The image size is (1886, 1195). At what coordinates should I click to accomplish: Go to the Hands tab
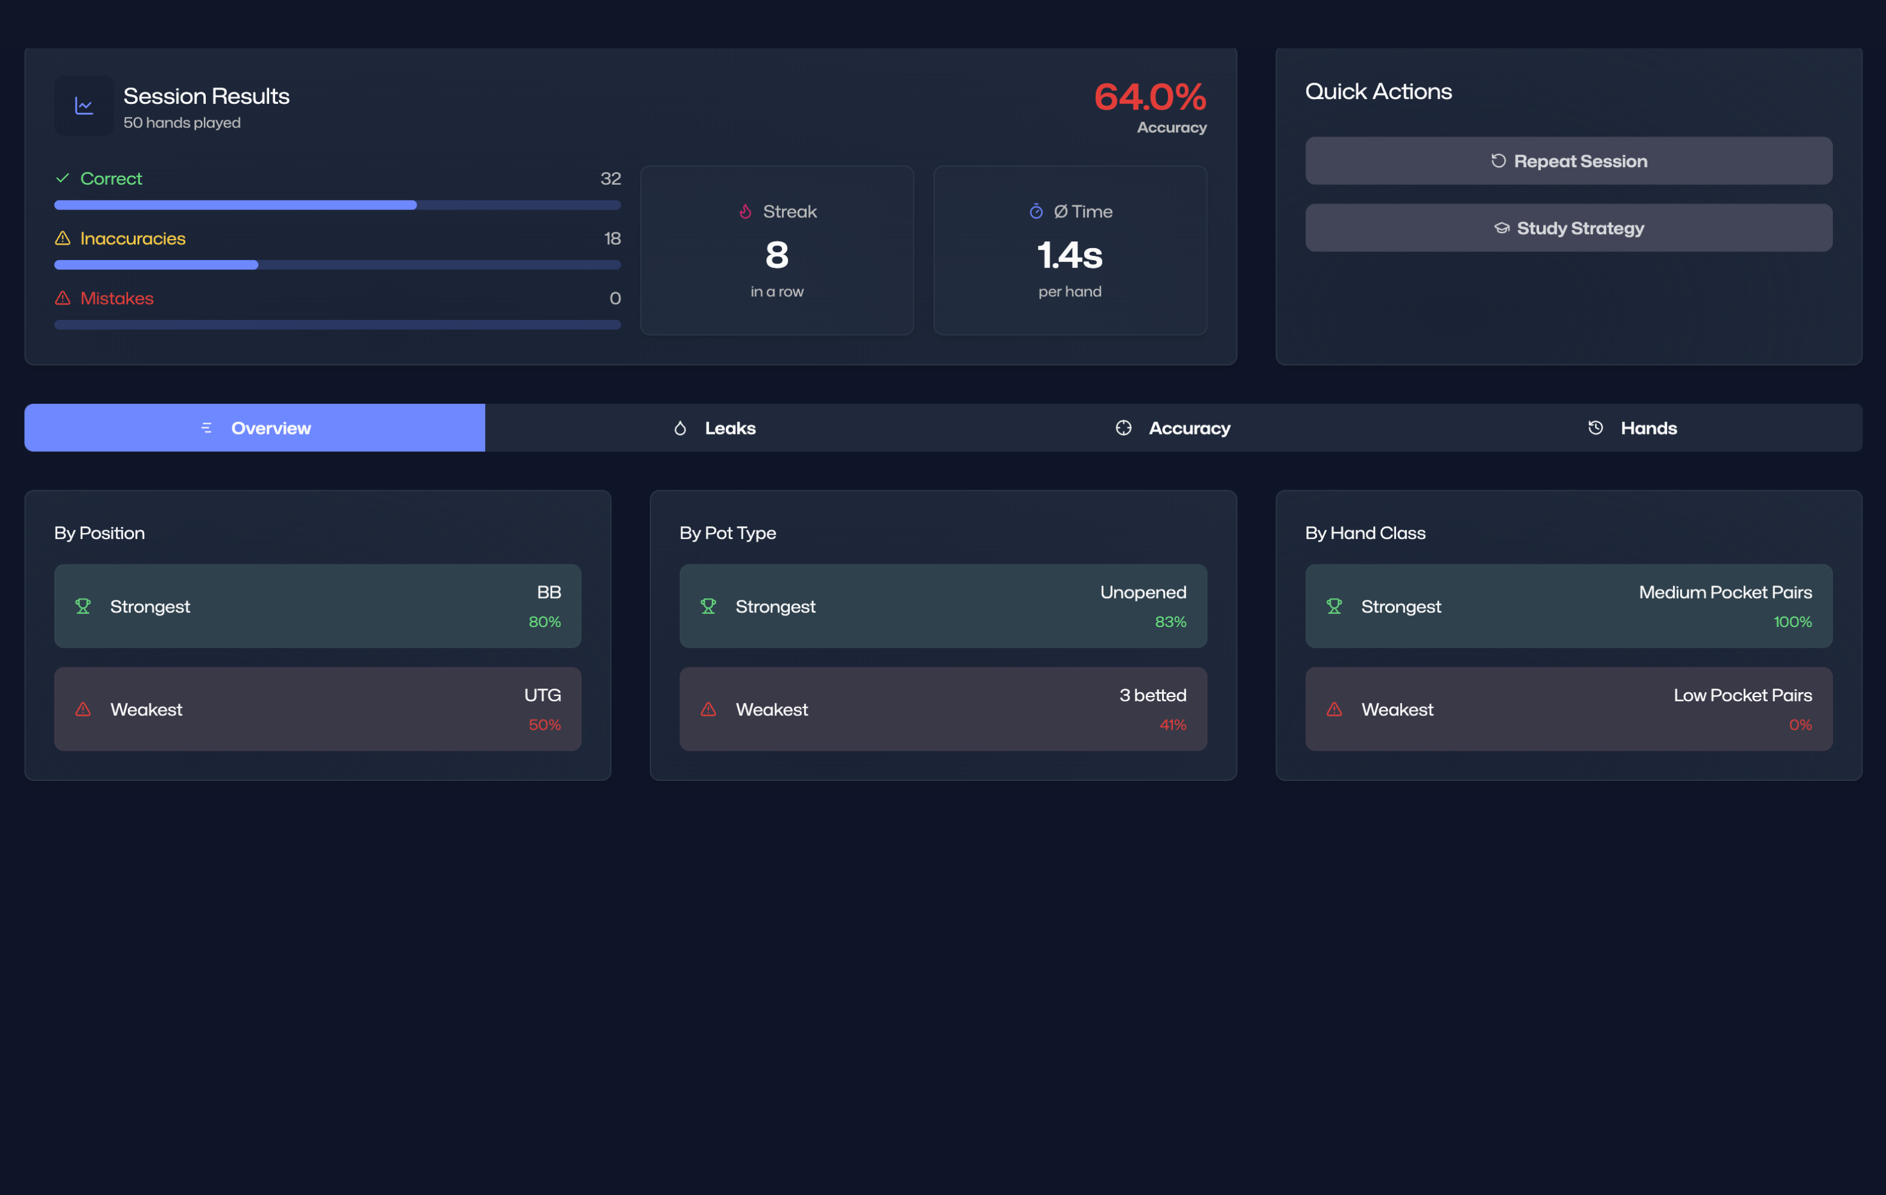click(1632, 428)
